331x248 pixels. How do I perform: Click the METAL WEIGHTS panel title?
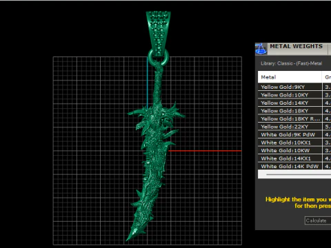point(296,46)
